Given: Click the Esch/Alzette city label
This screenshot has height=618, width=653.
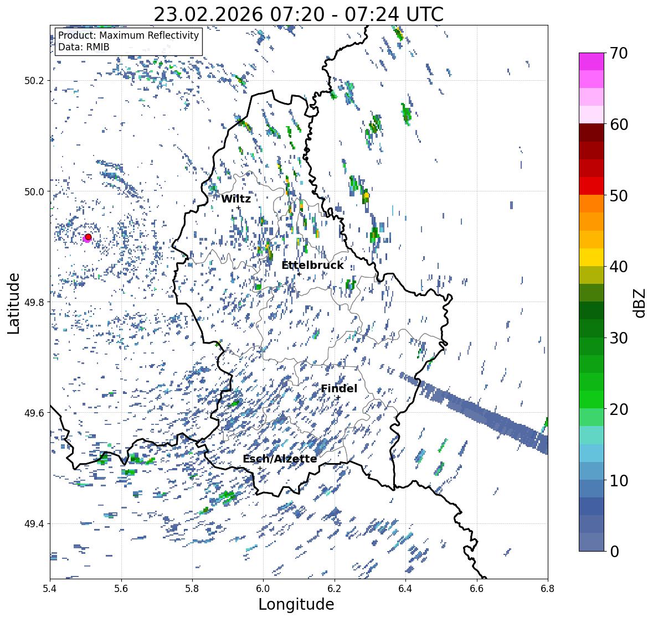Looking at the screenshot, I should [280, 459].
